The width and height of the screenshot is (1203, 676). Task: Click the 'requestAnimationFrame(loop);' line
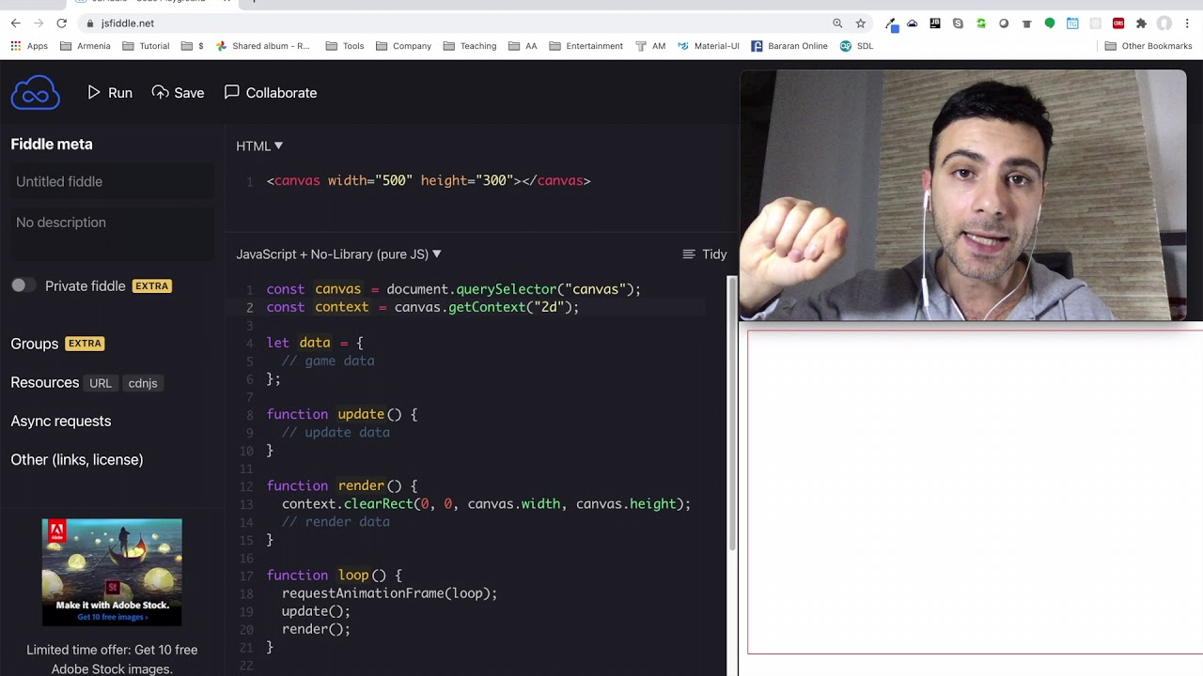[389, 593]
